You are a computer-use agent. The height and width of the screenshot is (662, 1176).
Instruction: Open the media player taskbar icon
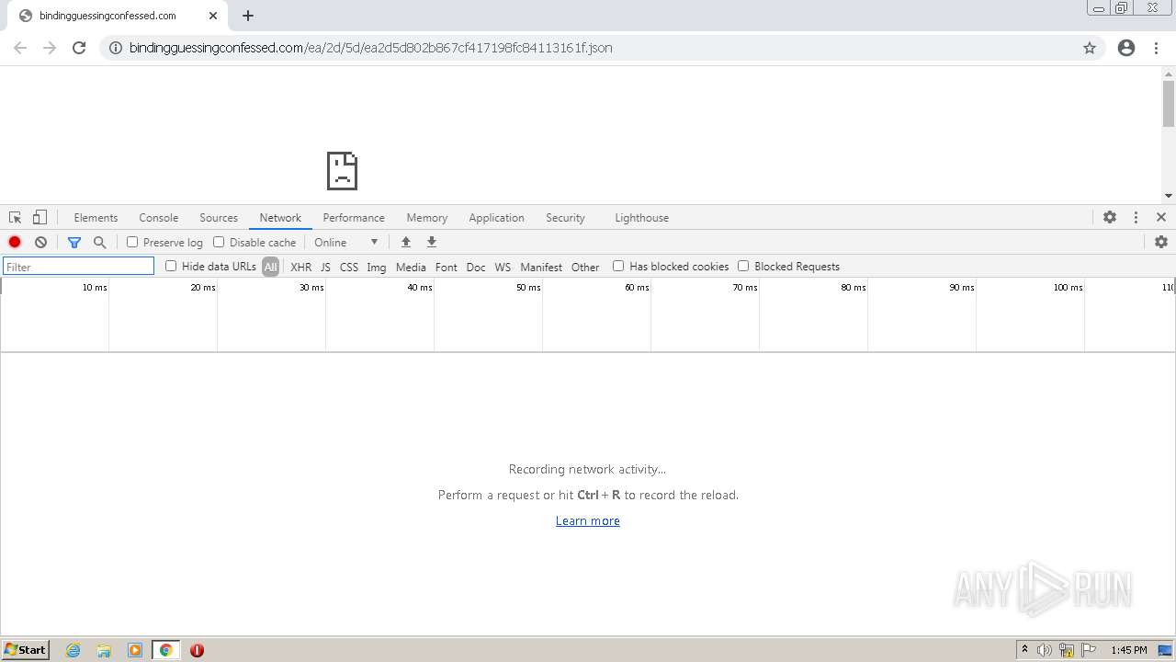click(x=135, y=650)
